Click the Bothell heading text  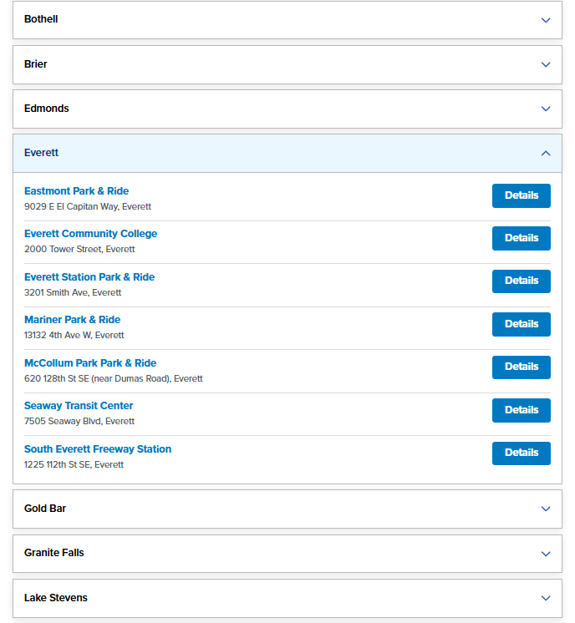41,19
